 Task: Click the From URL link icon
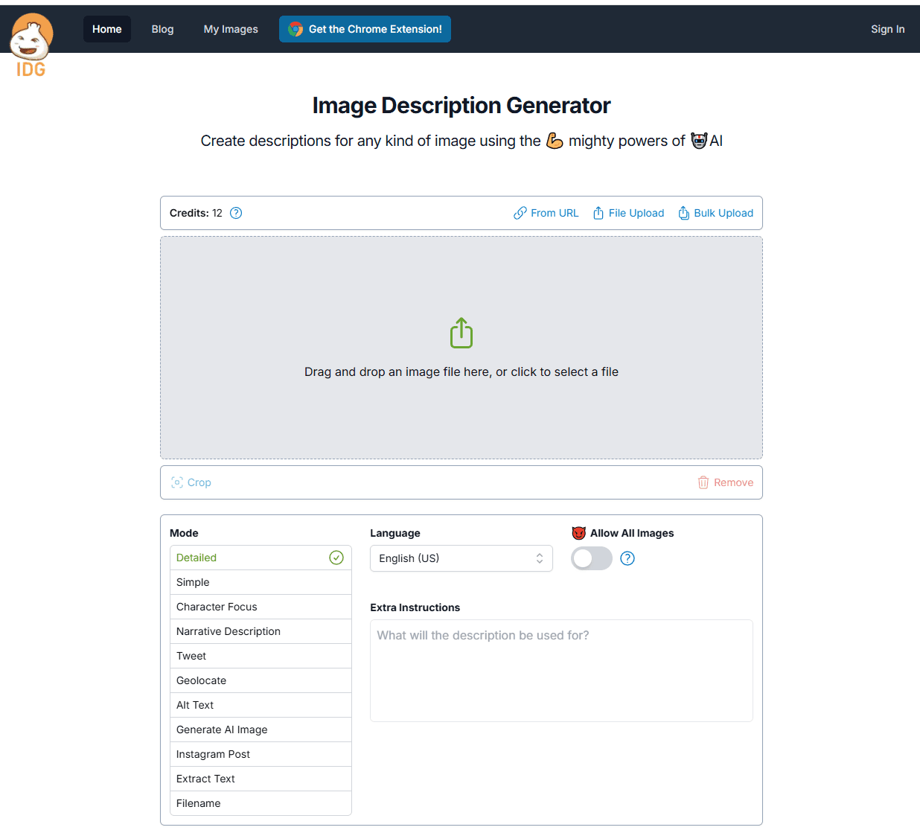click(520, 213)
